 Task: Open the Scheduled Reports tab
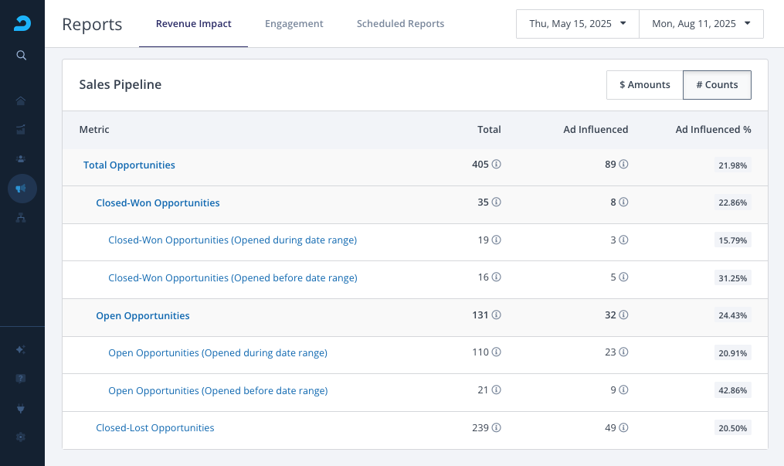(400, 24)
